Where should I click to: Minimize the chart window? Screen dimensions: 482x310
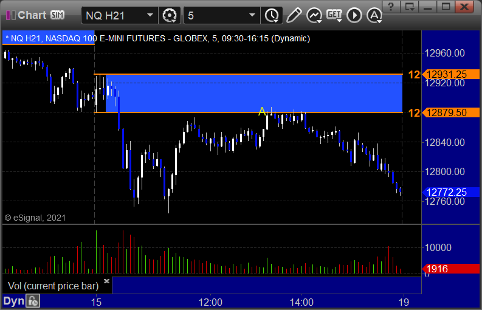coord(427,6)
